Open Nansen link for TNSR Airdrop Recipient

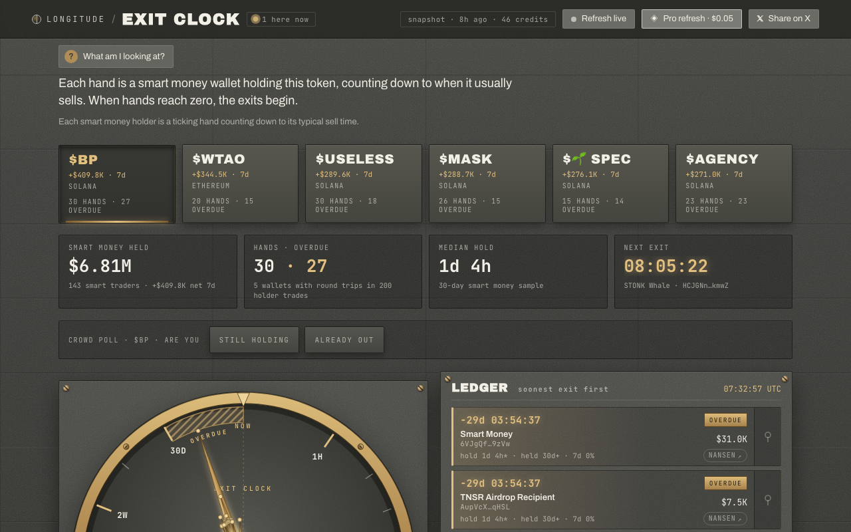[725, 519]
